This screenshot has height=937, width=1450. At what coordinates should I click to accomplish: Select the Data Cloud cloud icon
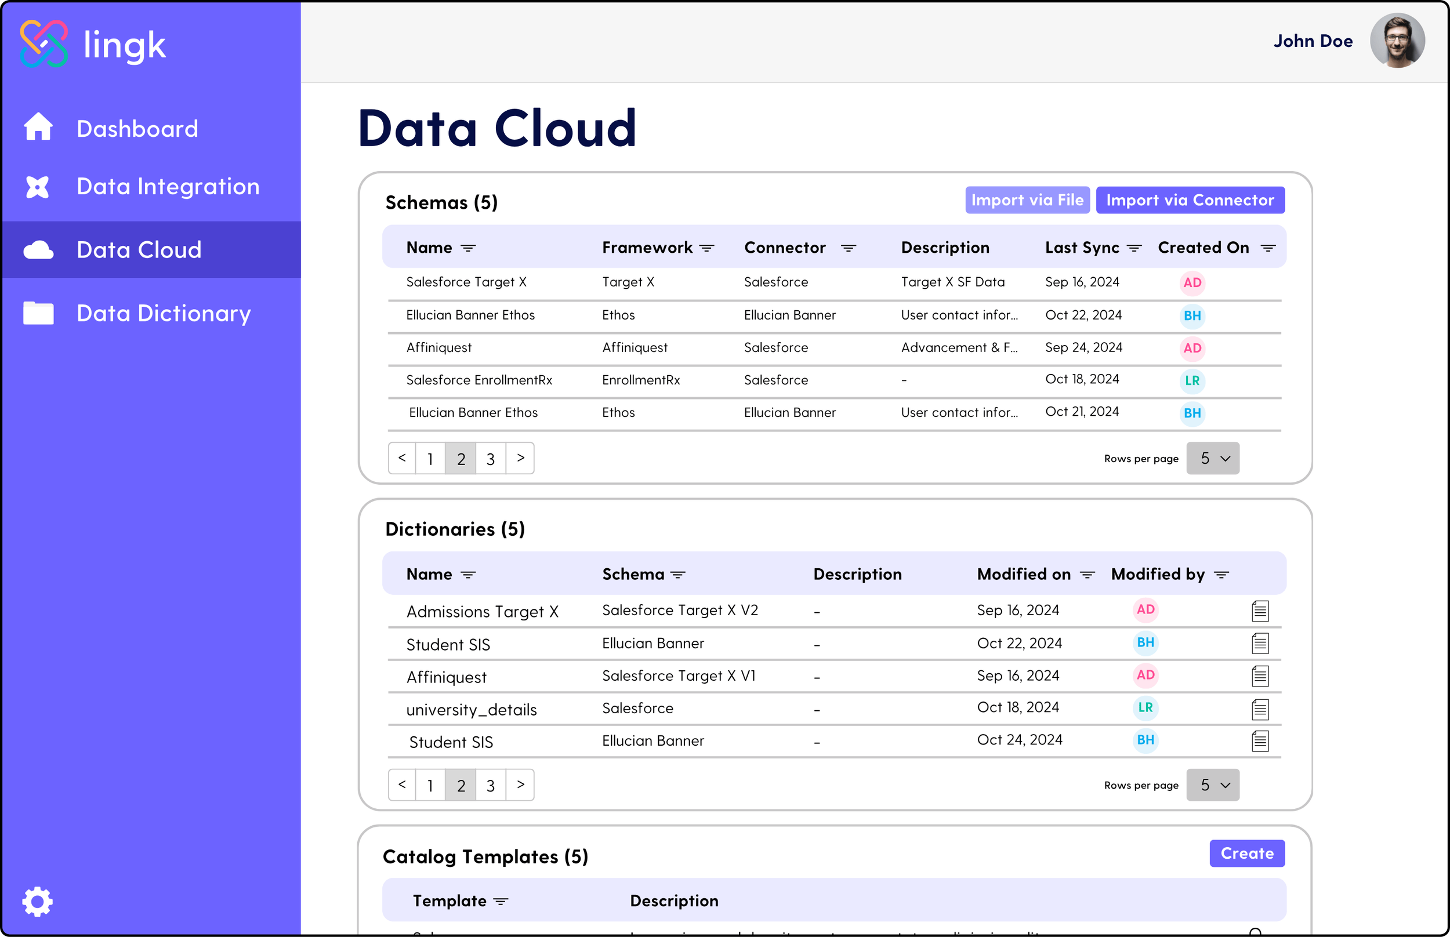click(x=38, y=249)
